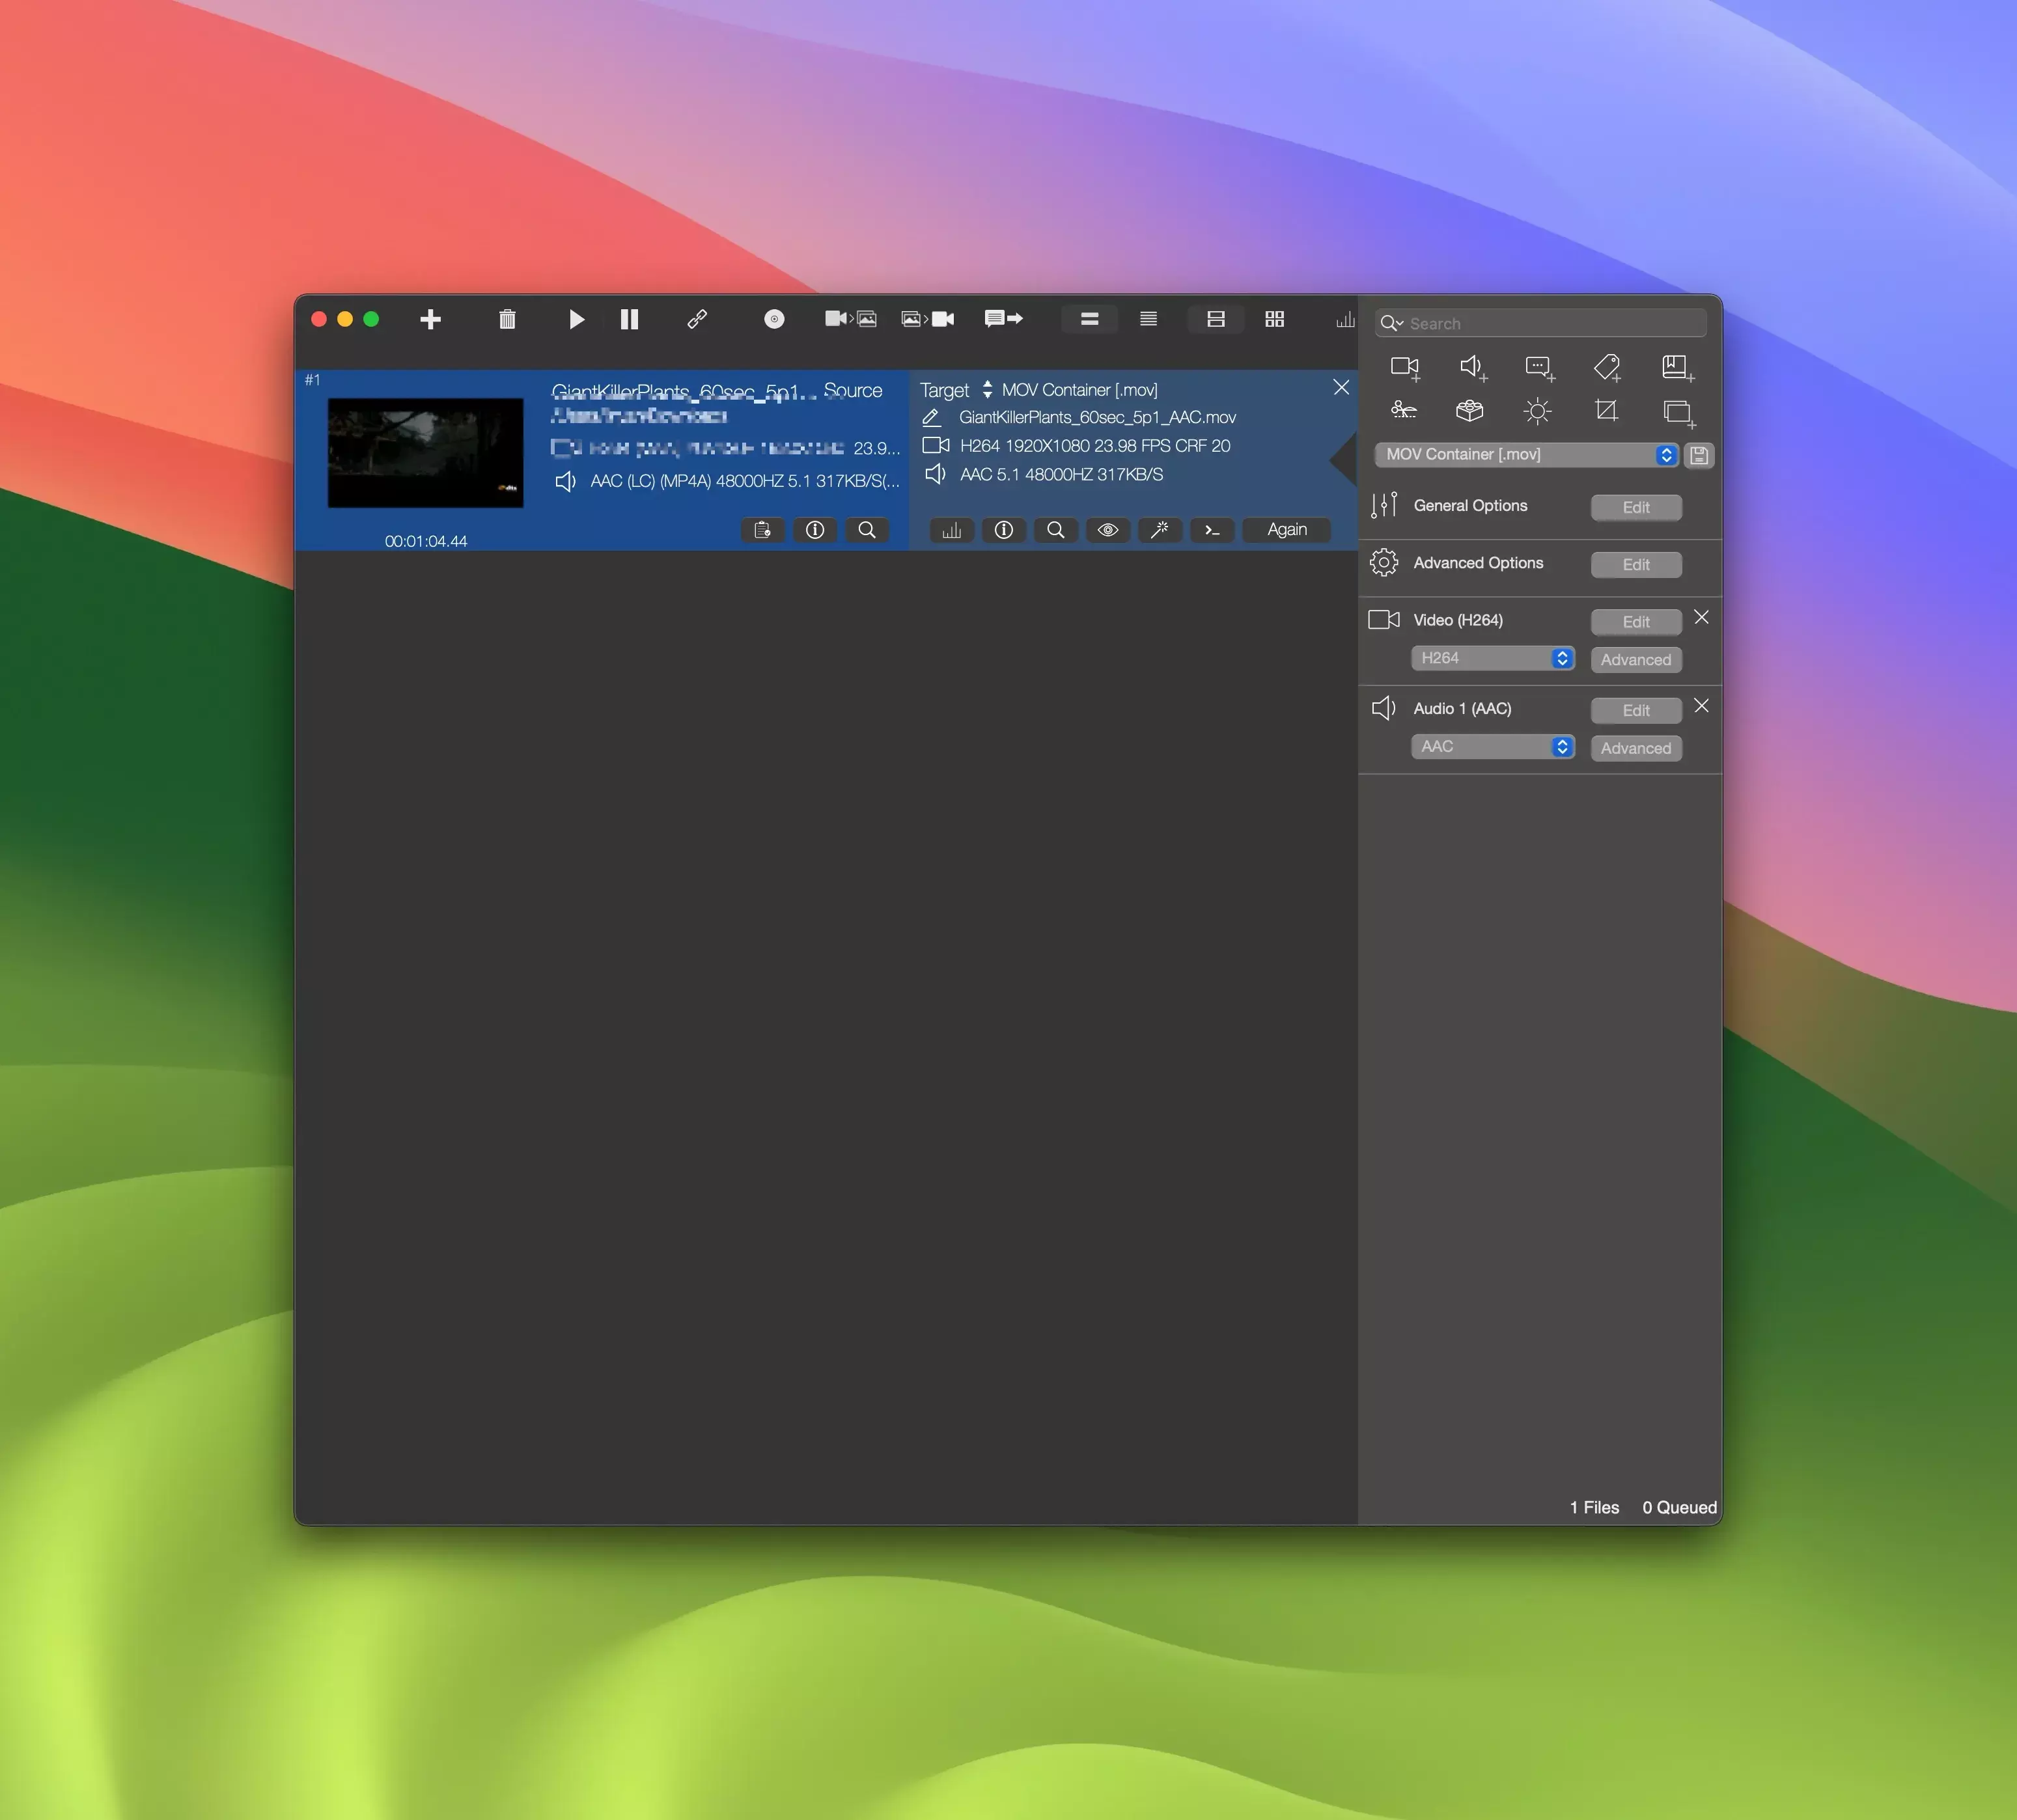Click the magic wand icon on target

point(1159,530)
